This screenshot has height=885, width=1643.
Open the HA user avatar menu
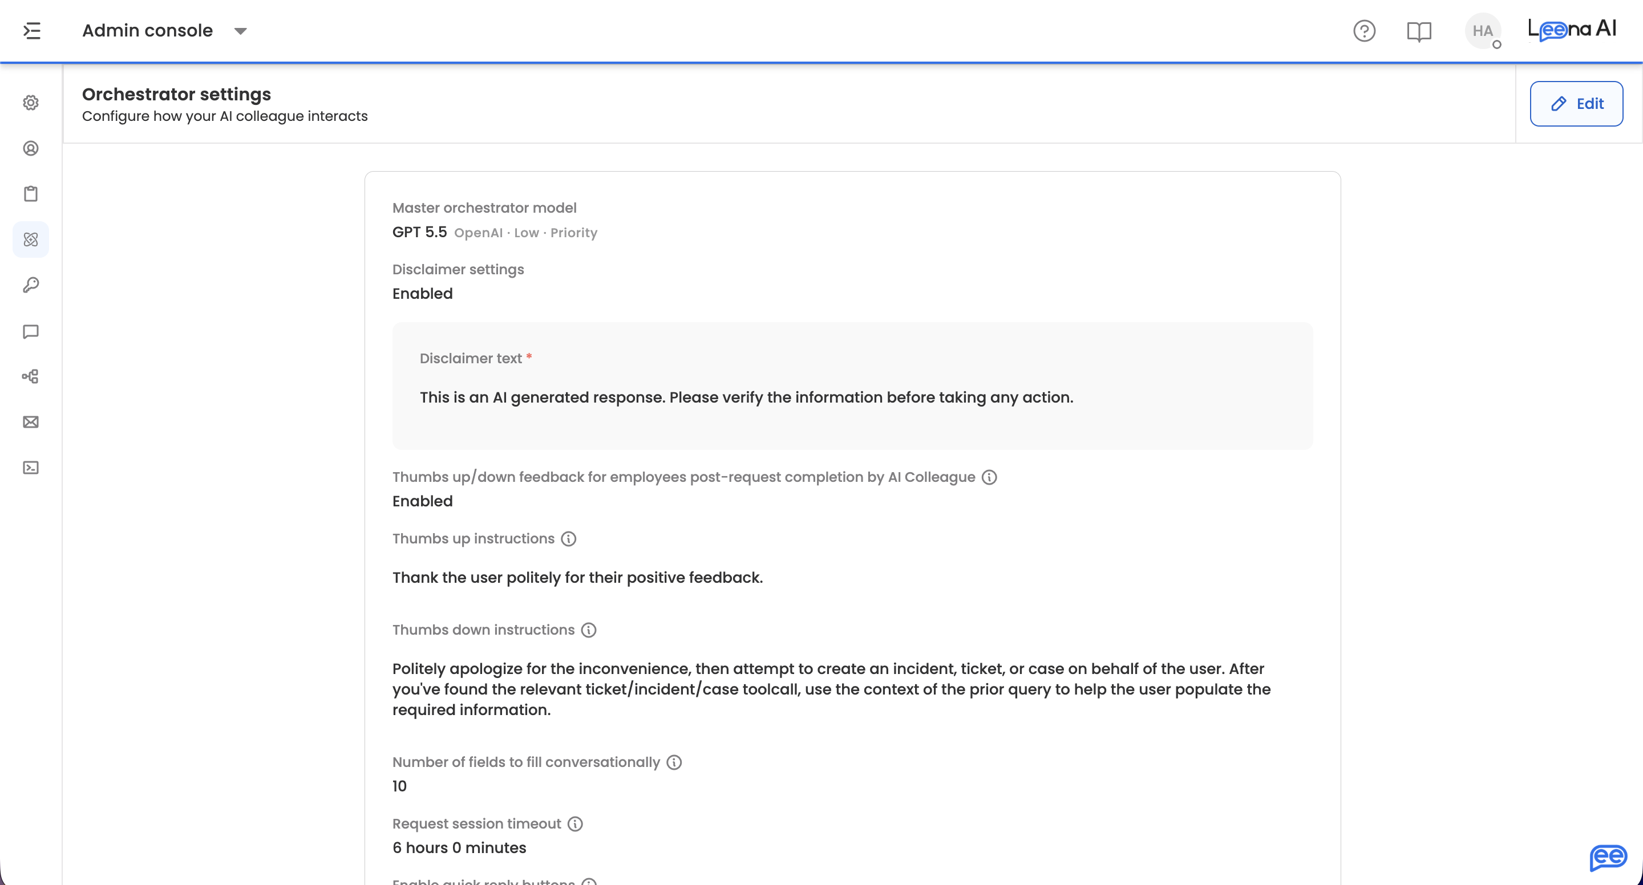(x=1483, y=31)
